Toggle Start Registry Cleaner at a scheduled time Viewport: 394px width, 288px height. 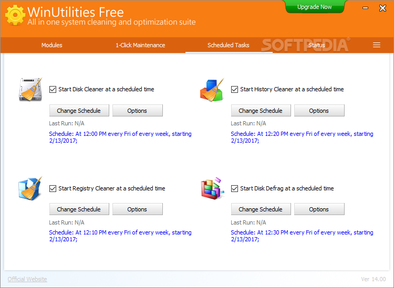coord(53,188)
